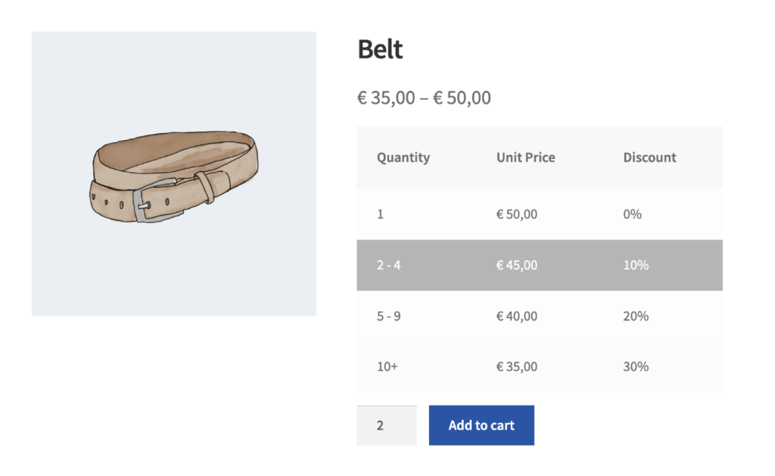
Task: Click the € 40,00 unit price cell
Action: [x=516, y=316]
